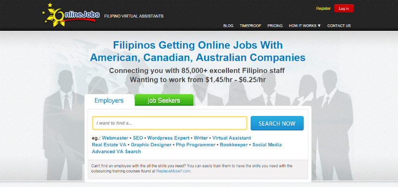Select the Bookkeeper link

click(x=234, y=145)
